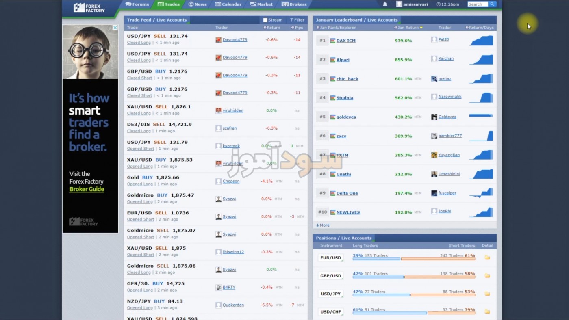Click the info icon beside Return header
The height and width of the screenshot is (320, 569).
coord(265,28)
